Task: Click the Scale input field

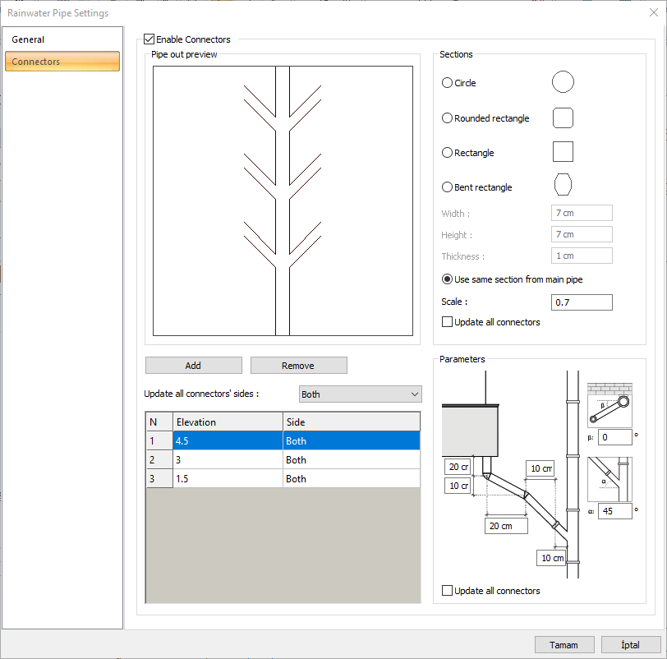Action: click(x=582, y=302)
